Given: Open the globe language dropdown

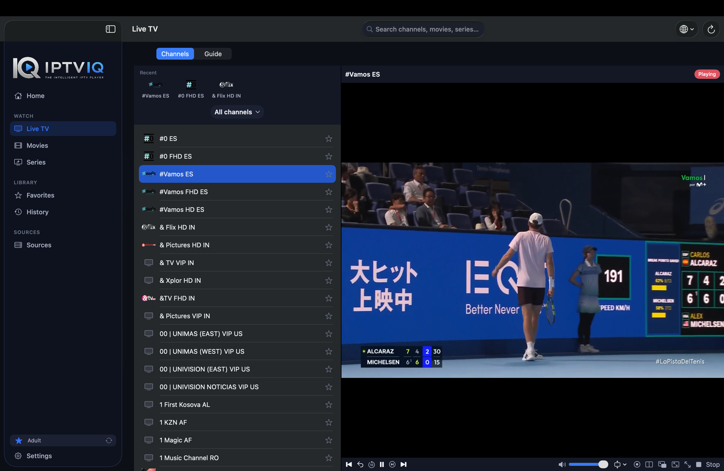Looking at the screenshot, I should click(x=686, y=29).
